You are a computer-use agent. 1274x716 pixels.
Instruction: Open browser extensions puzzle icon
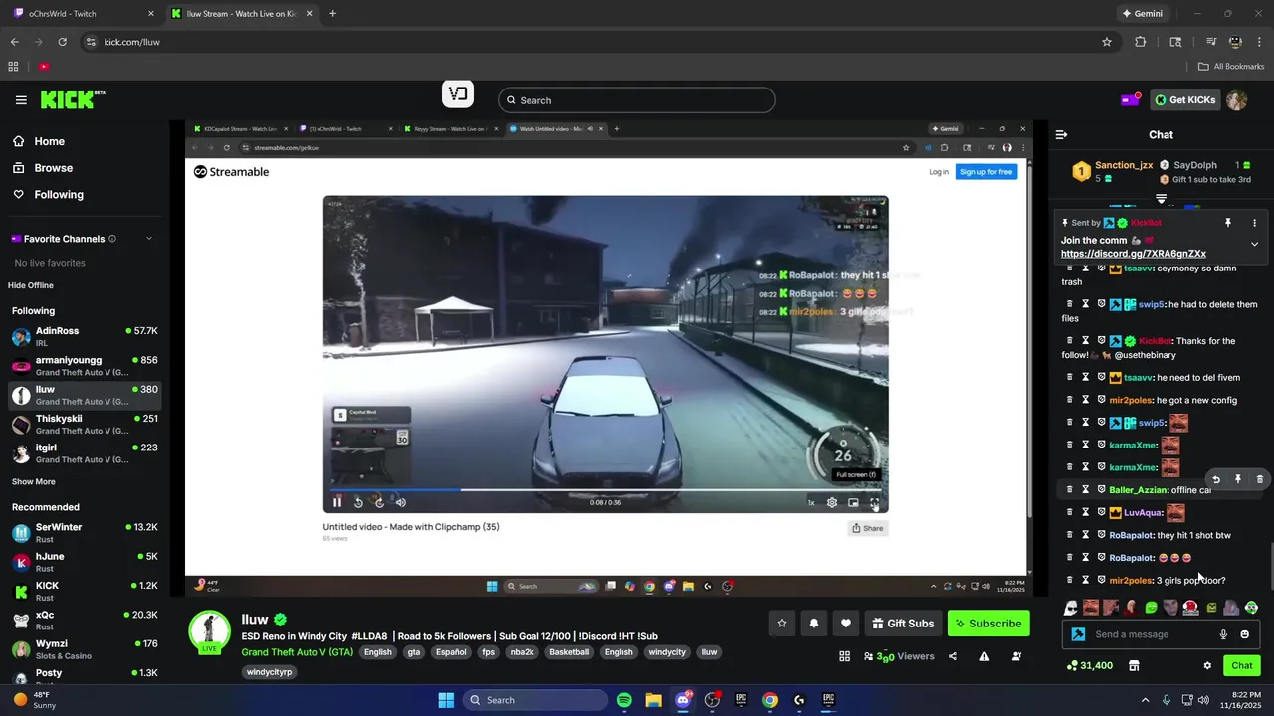(1141, 42)
